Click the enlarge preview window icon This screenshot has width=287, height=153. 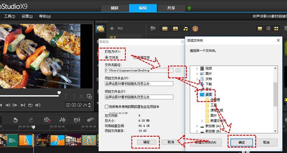click(89, 96)
